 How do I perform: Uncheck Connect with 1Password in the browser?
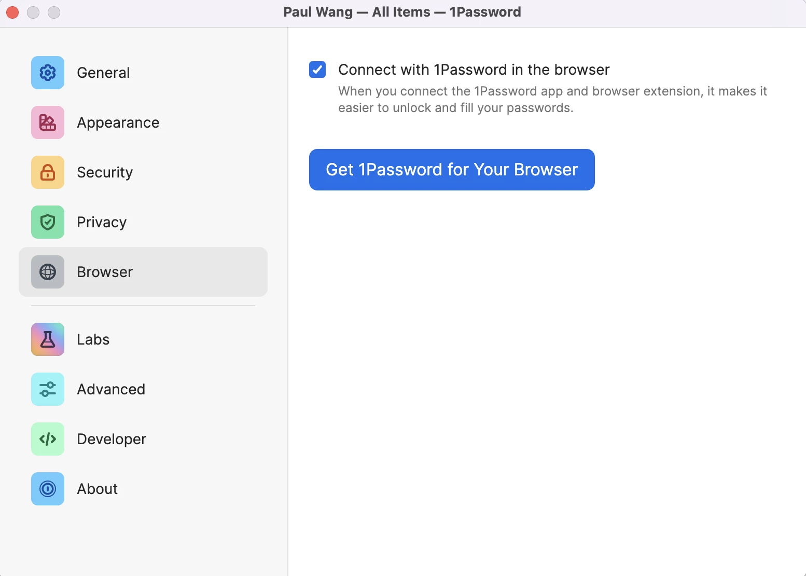317,70
